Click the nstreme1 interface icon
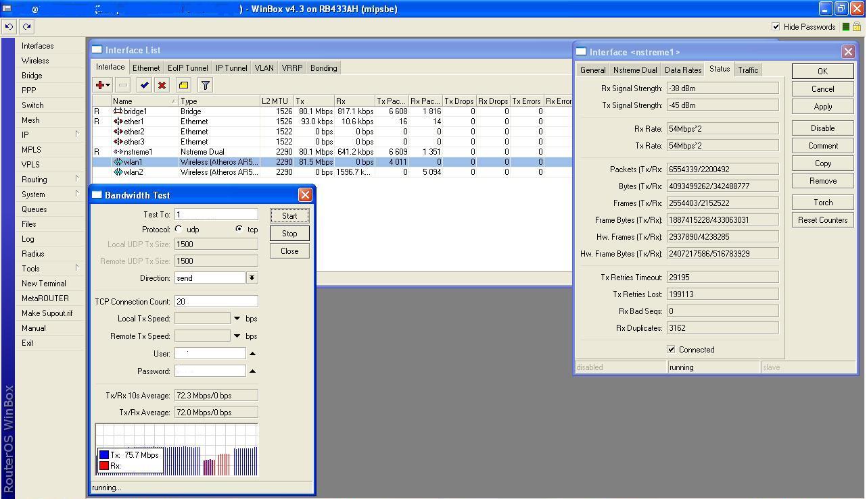867x499 pixels. coord(118,152)
